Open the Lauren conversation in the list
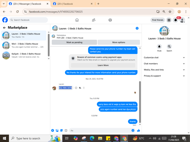Image resolution: width=190 pixels, height=142 pixels. point(24,35)
